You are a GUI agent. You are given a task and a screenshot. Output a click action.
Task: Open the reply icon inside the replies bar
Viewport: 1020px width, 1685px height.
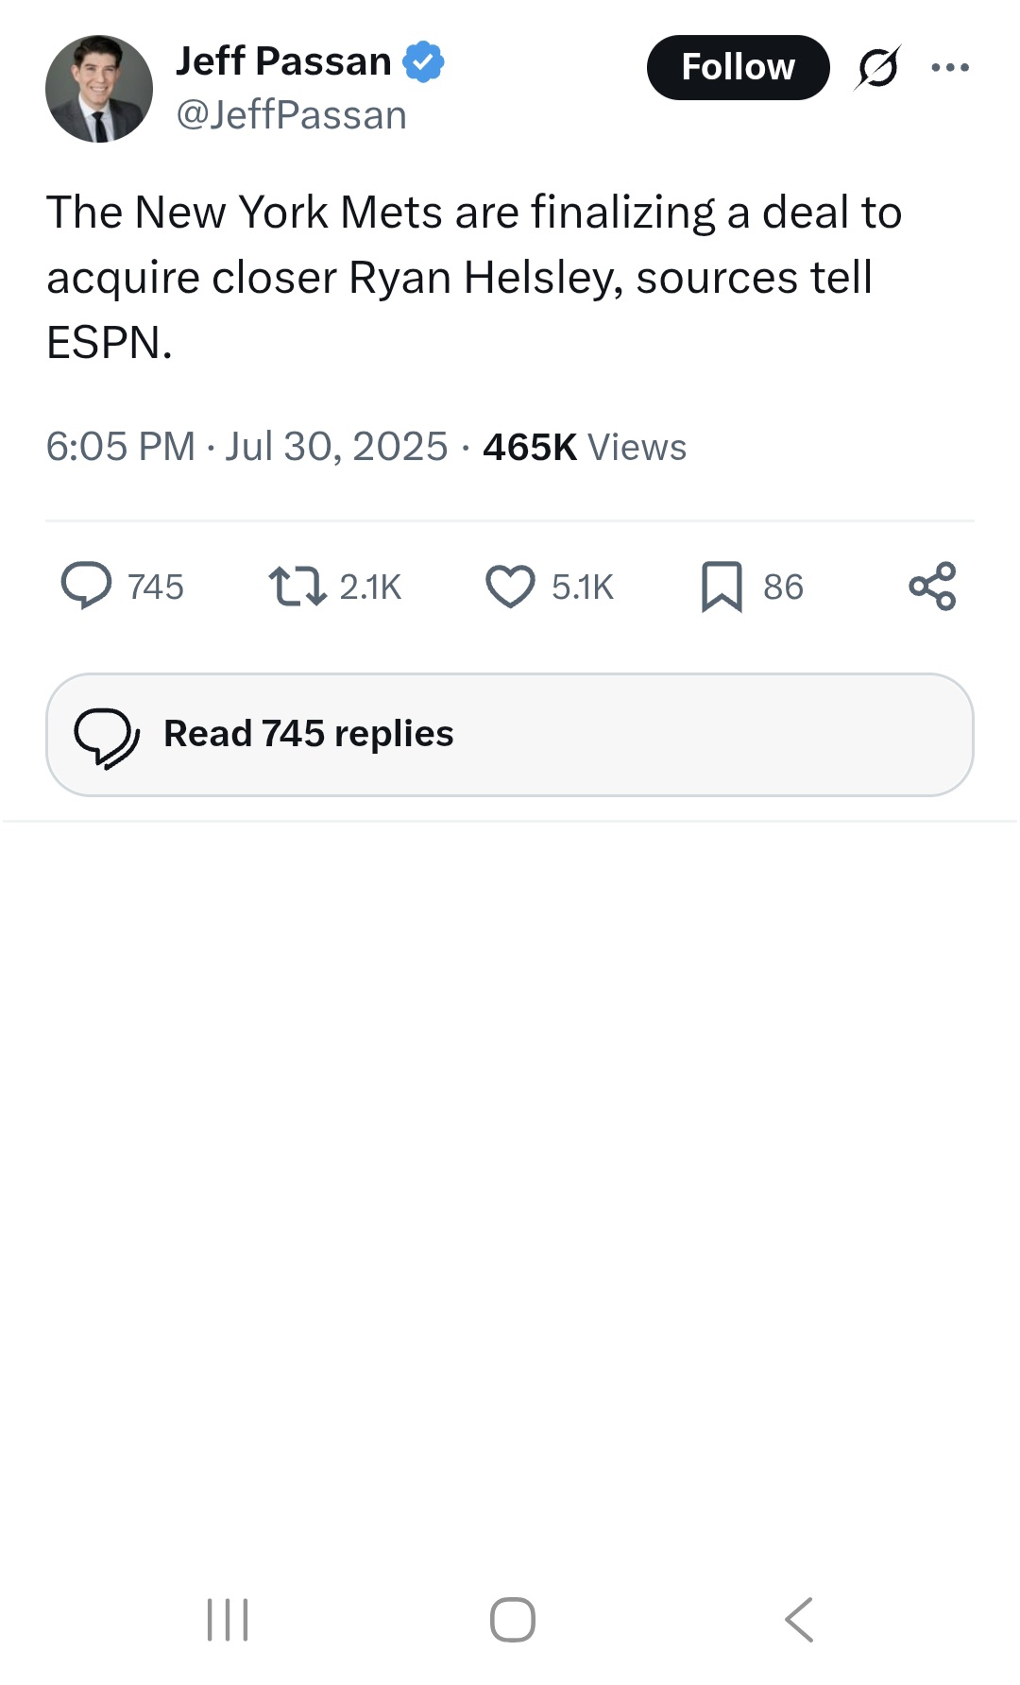click(x=107, y=735)
